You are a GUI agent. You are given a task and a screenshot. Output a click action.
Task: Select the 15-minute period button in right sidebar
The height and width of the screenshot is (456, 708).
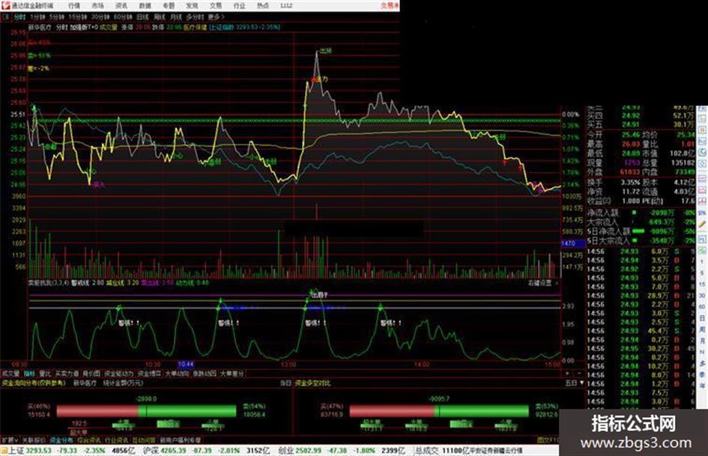[x=702, y=285]
